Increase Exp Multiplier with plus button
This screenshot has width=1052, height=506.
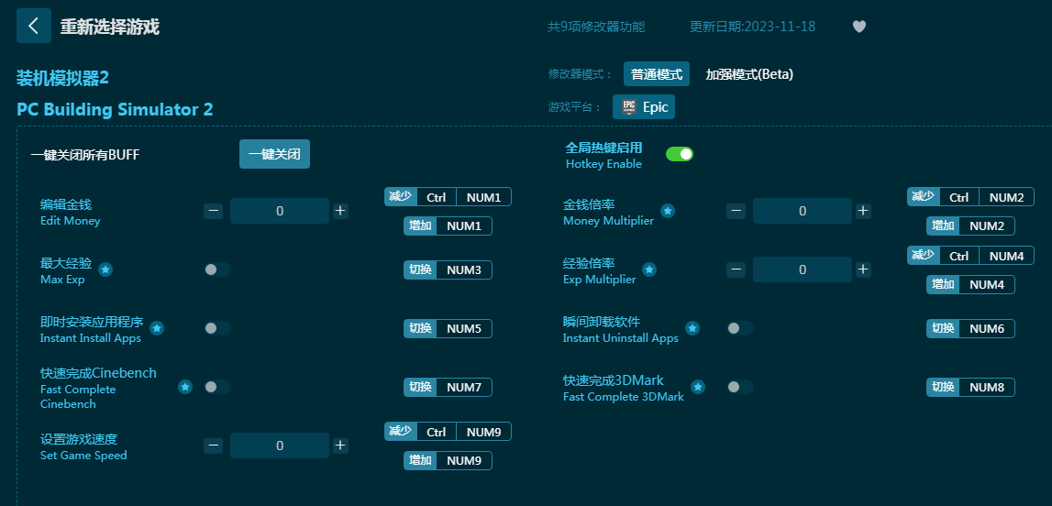point(863,269)
